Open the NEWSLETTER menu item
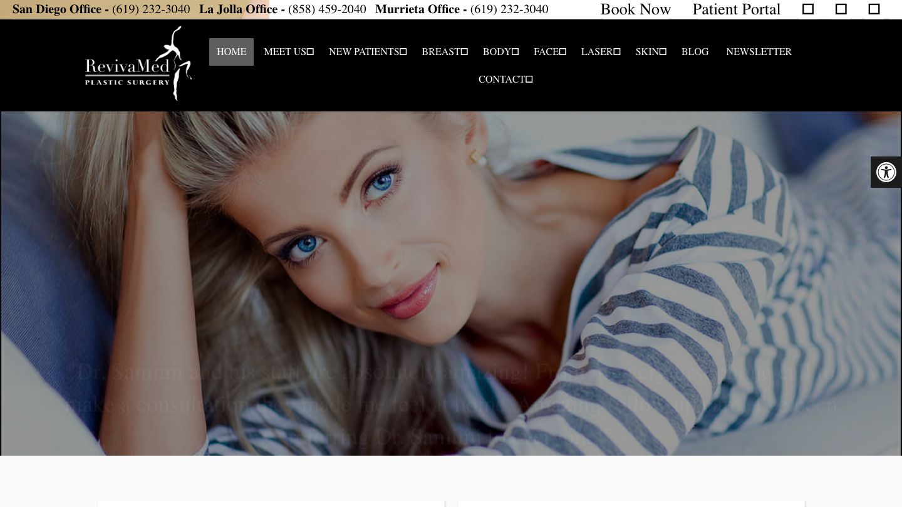The image size is (902, 507). coord(759,52)
